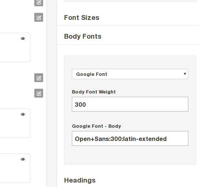Viewport: 199px width, 187px height.
Task: Click the small arrow on the Google Font dropdown
Action: pos(185,74)
